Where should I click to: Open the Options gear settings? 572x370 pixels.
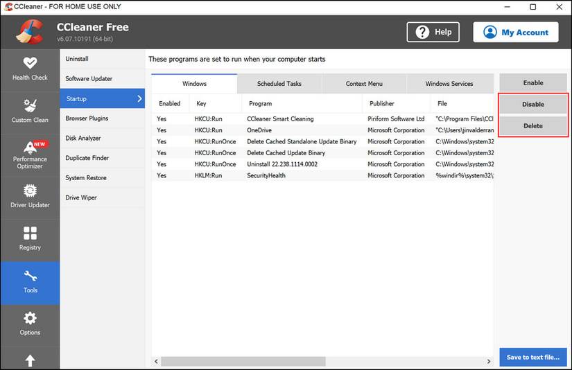pyautogui.click(x=30, y=323)
